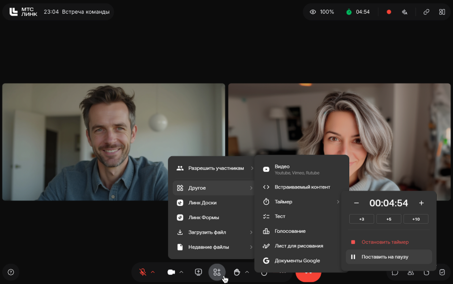Image resolution: width=453 pixels, height=284 pixels.
Task: Click the 'Линк Доски' board icon
Action: [x=180, y=203]
